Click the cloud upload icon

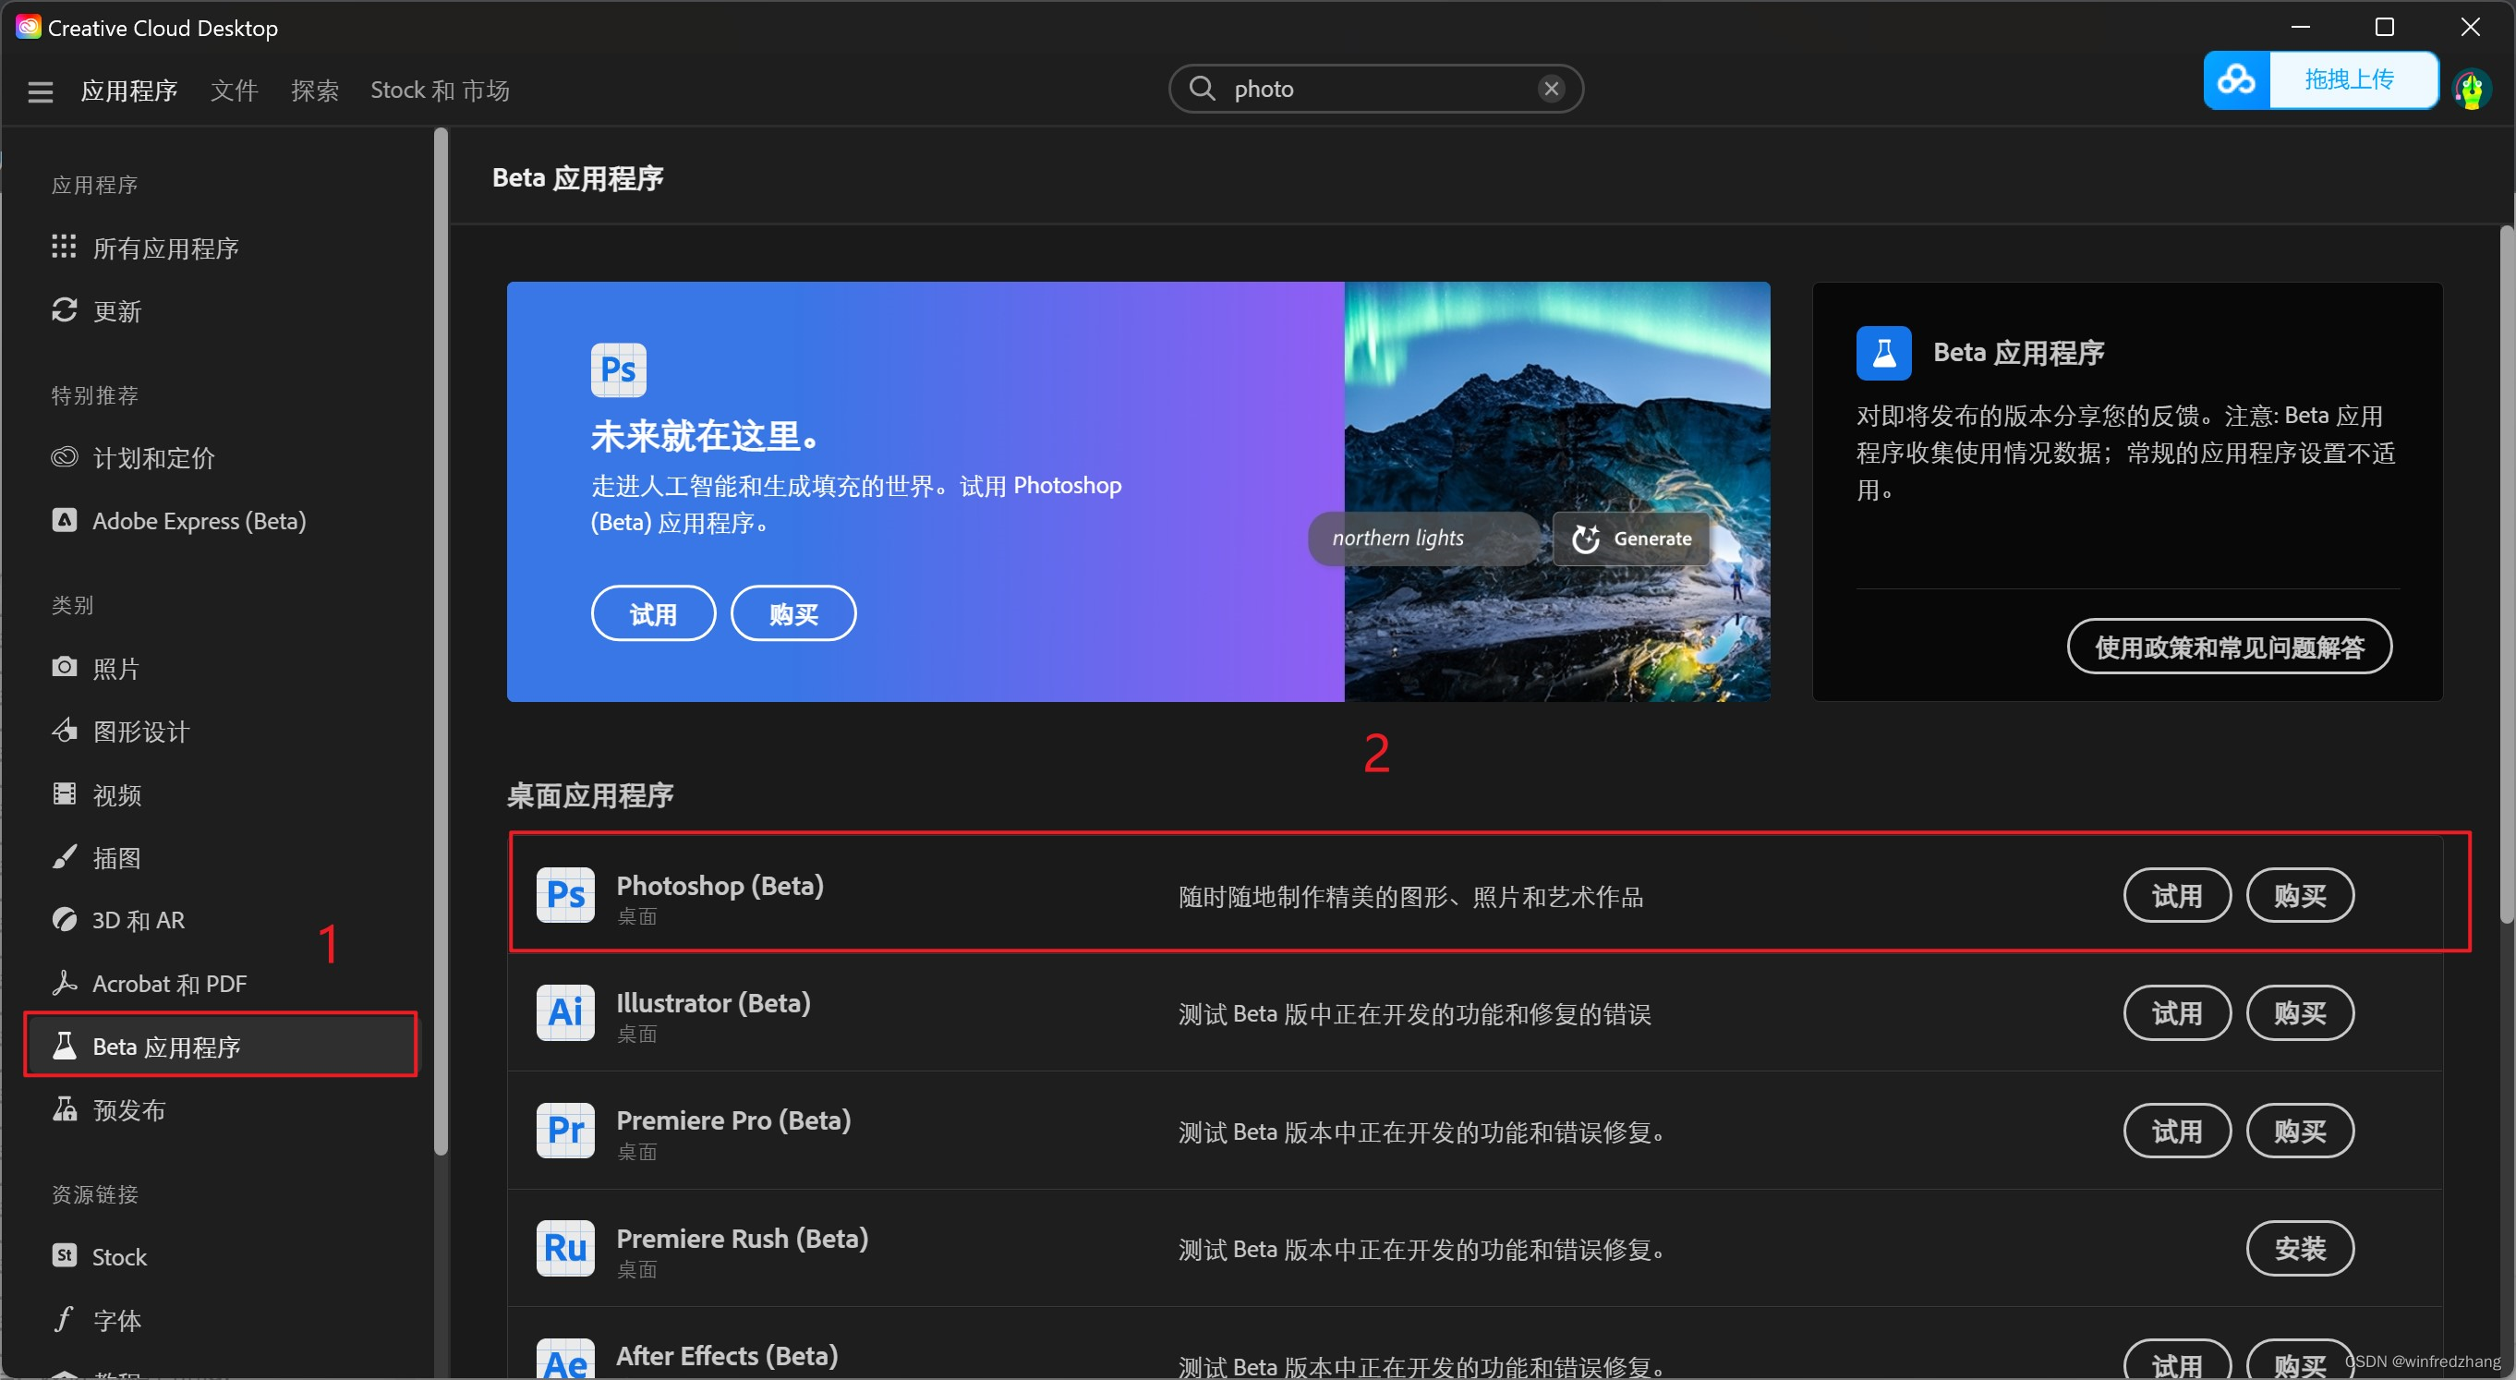[2237, 80]
